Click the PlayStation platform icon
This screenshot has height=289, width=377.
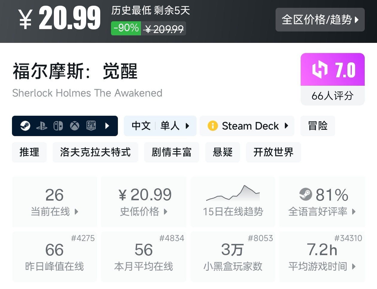click(42, 126)
